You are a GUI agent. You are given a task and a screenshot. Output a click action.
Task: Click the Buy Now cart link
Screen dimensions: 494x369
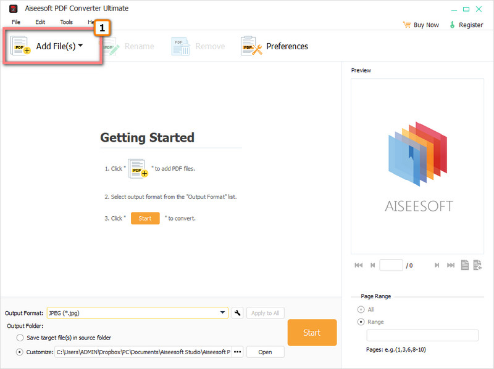click(421, 25)
